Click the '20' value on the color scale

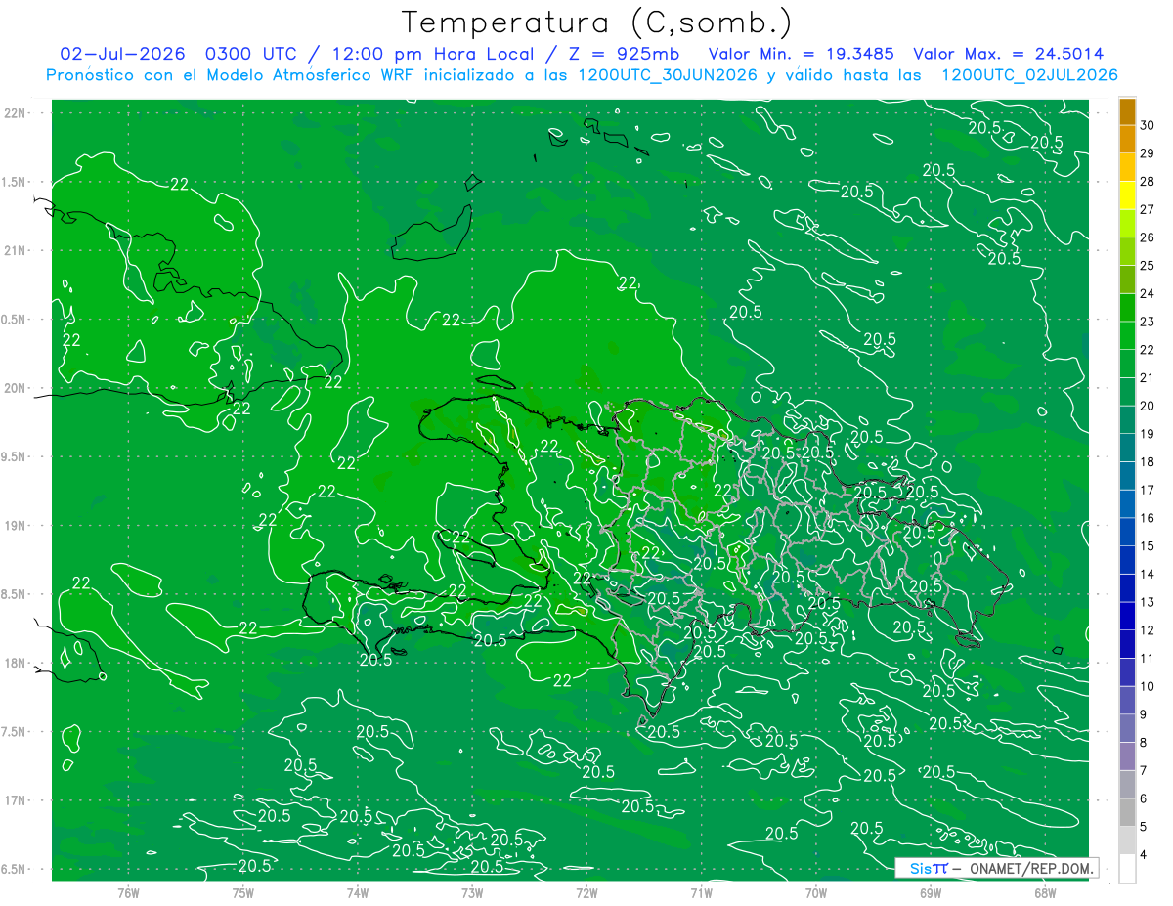pos(1148,406)
